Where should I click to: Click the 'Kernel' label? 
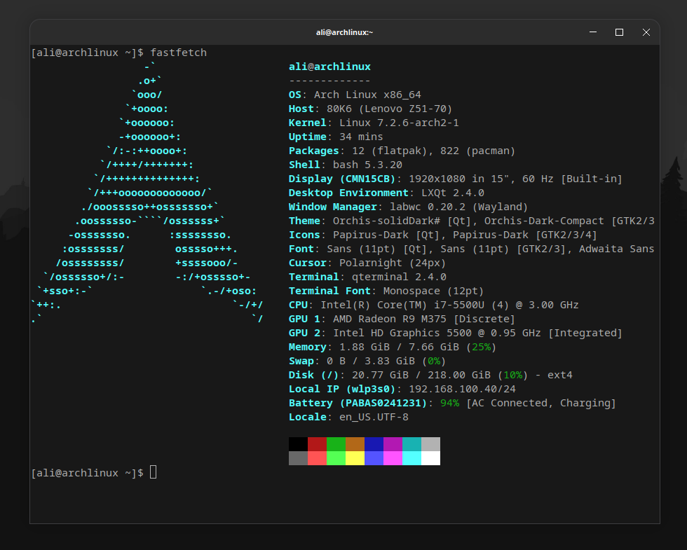307,123
